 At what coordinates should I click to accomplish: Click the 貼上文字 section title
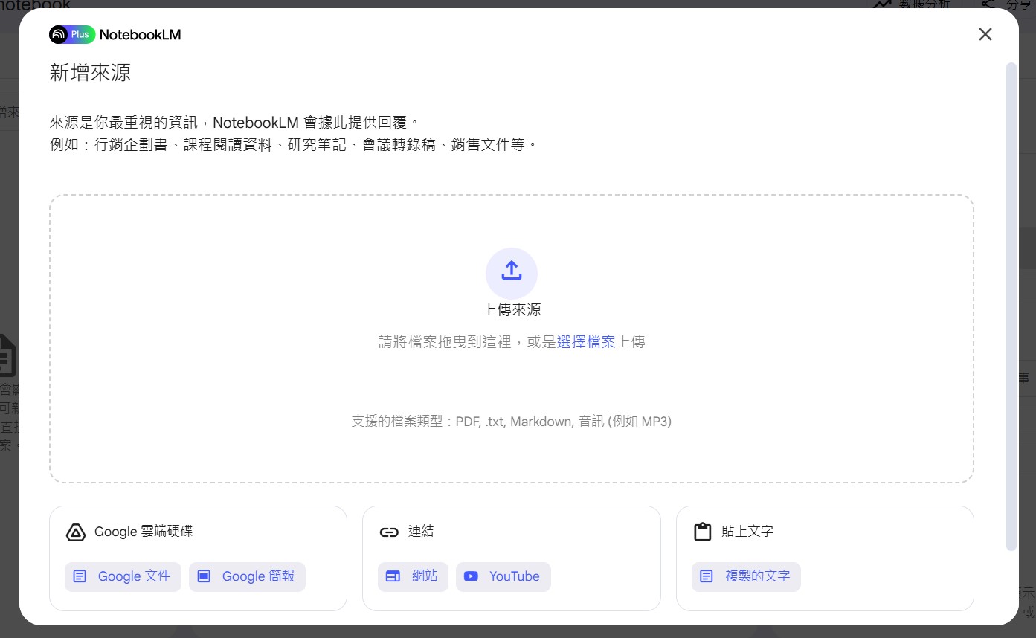tap(747, 532)
